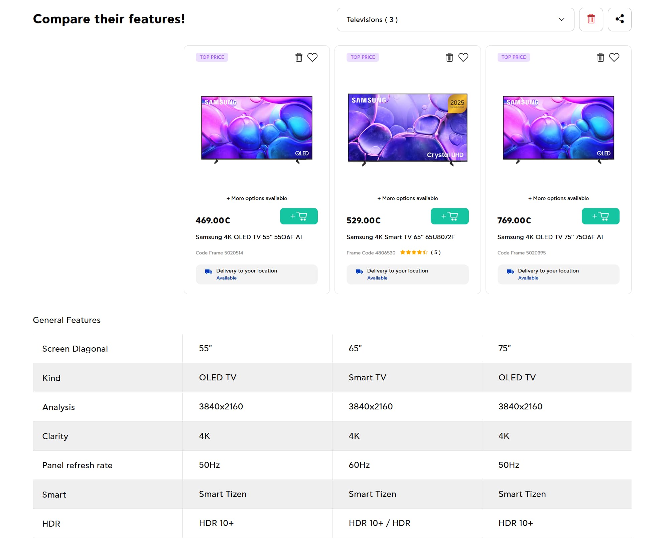
Task: Add the 769.00€ TV to cart
Action: [x=600, y=216]
